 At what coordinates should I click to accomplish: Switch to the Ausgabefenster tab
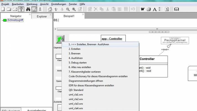[x=36, y=110]
